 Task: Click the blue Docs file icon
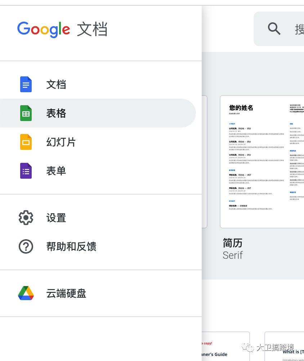tap(26, 84)
